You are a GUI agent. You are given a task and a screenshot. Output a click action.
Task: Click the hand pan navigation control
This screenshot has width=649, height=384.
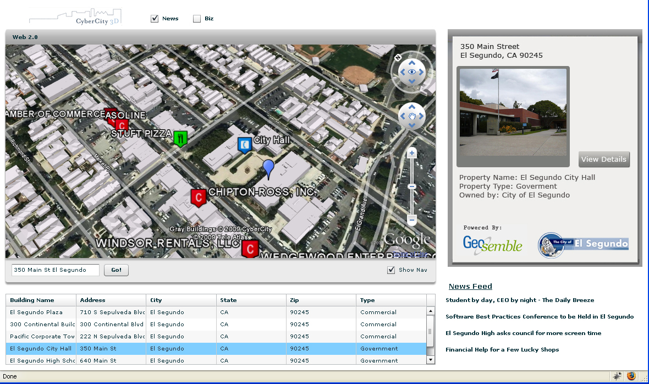(411, 116)
